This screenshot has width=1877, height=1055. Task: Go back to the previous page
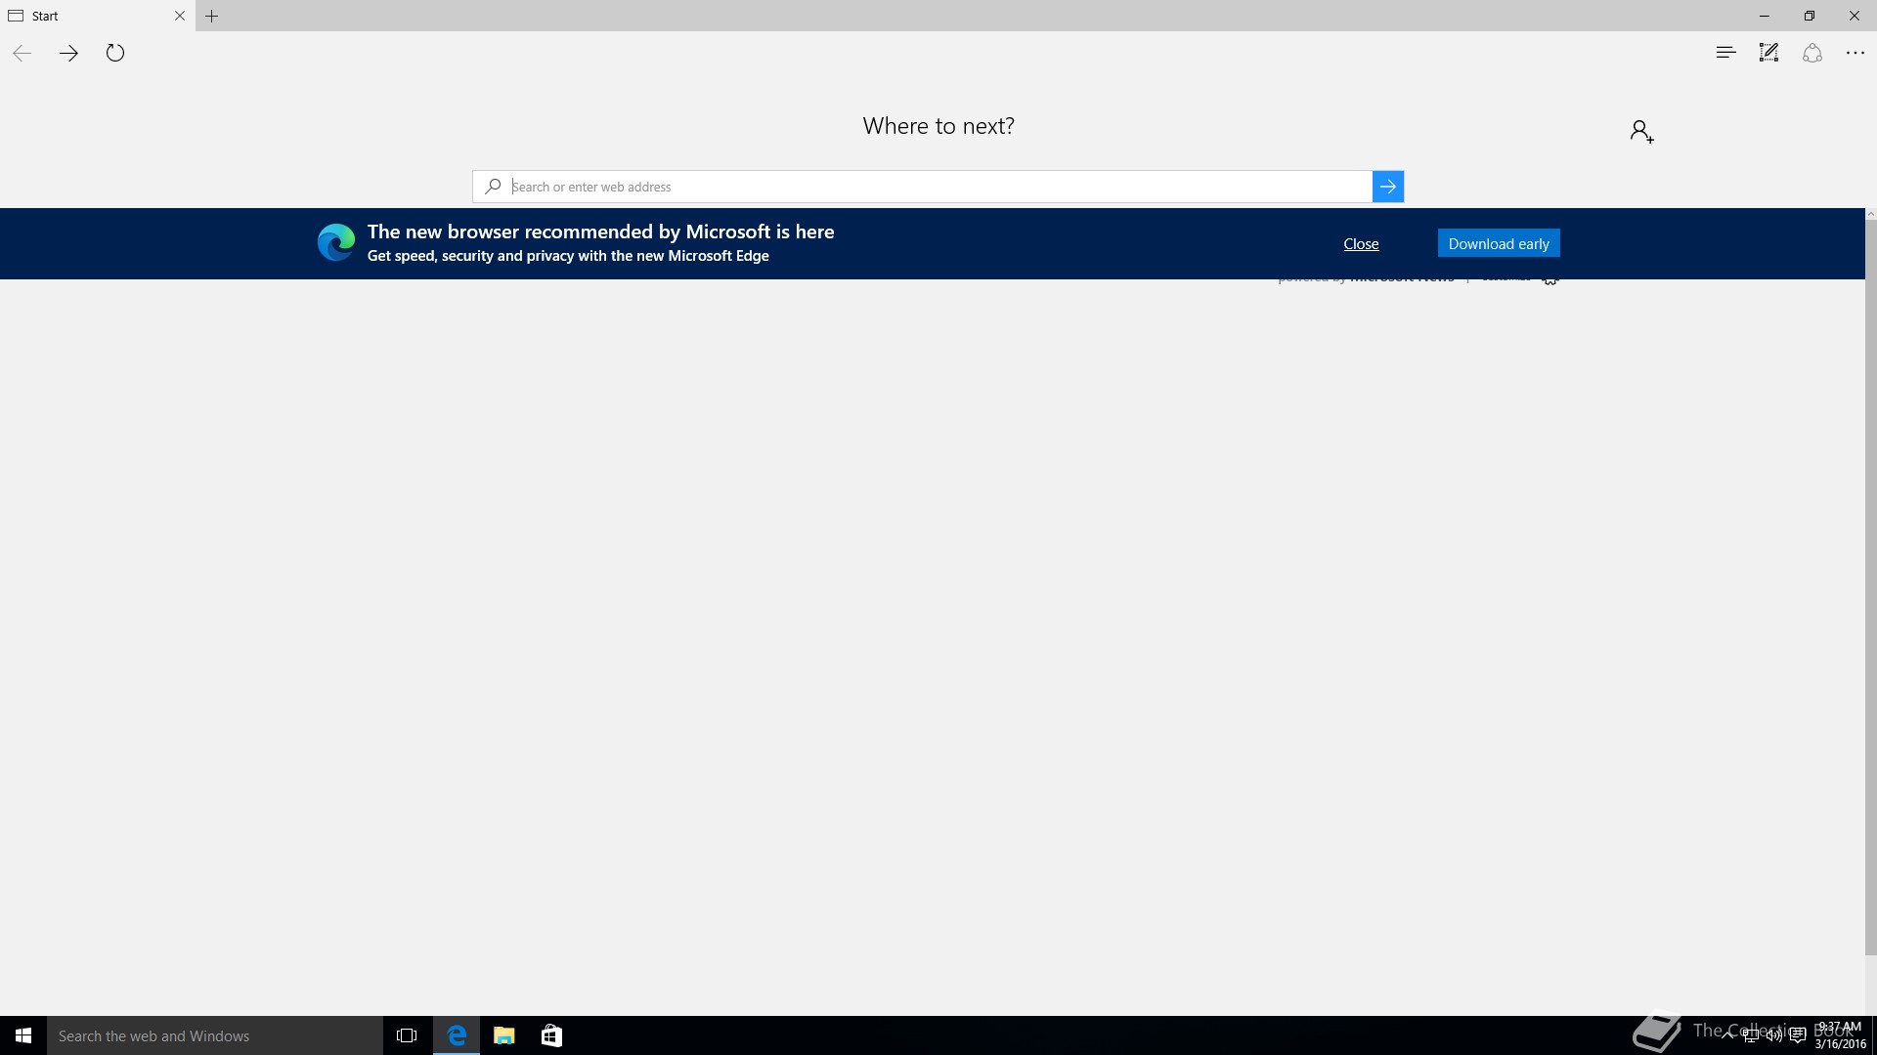coord(22,53)
